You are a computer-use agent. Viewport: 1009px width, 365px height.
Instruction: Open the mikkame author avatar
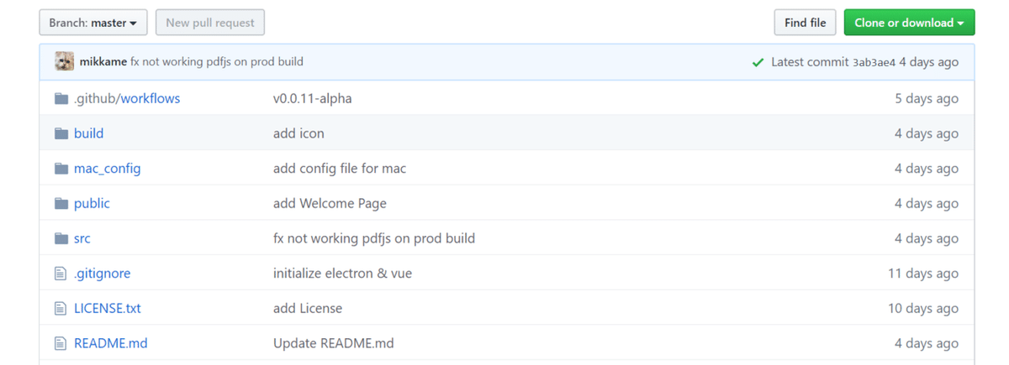tap(65, 61)
